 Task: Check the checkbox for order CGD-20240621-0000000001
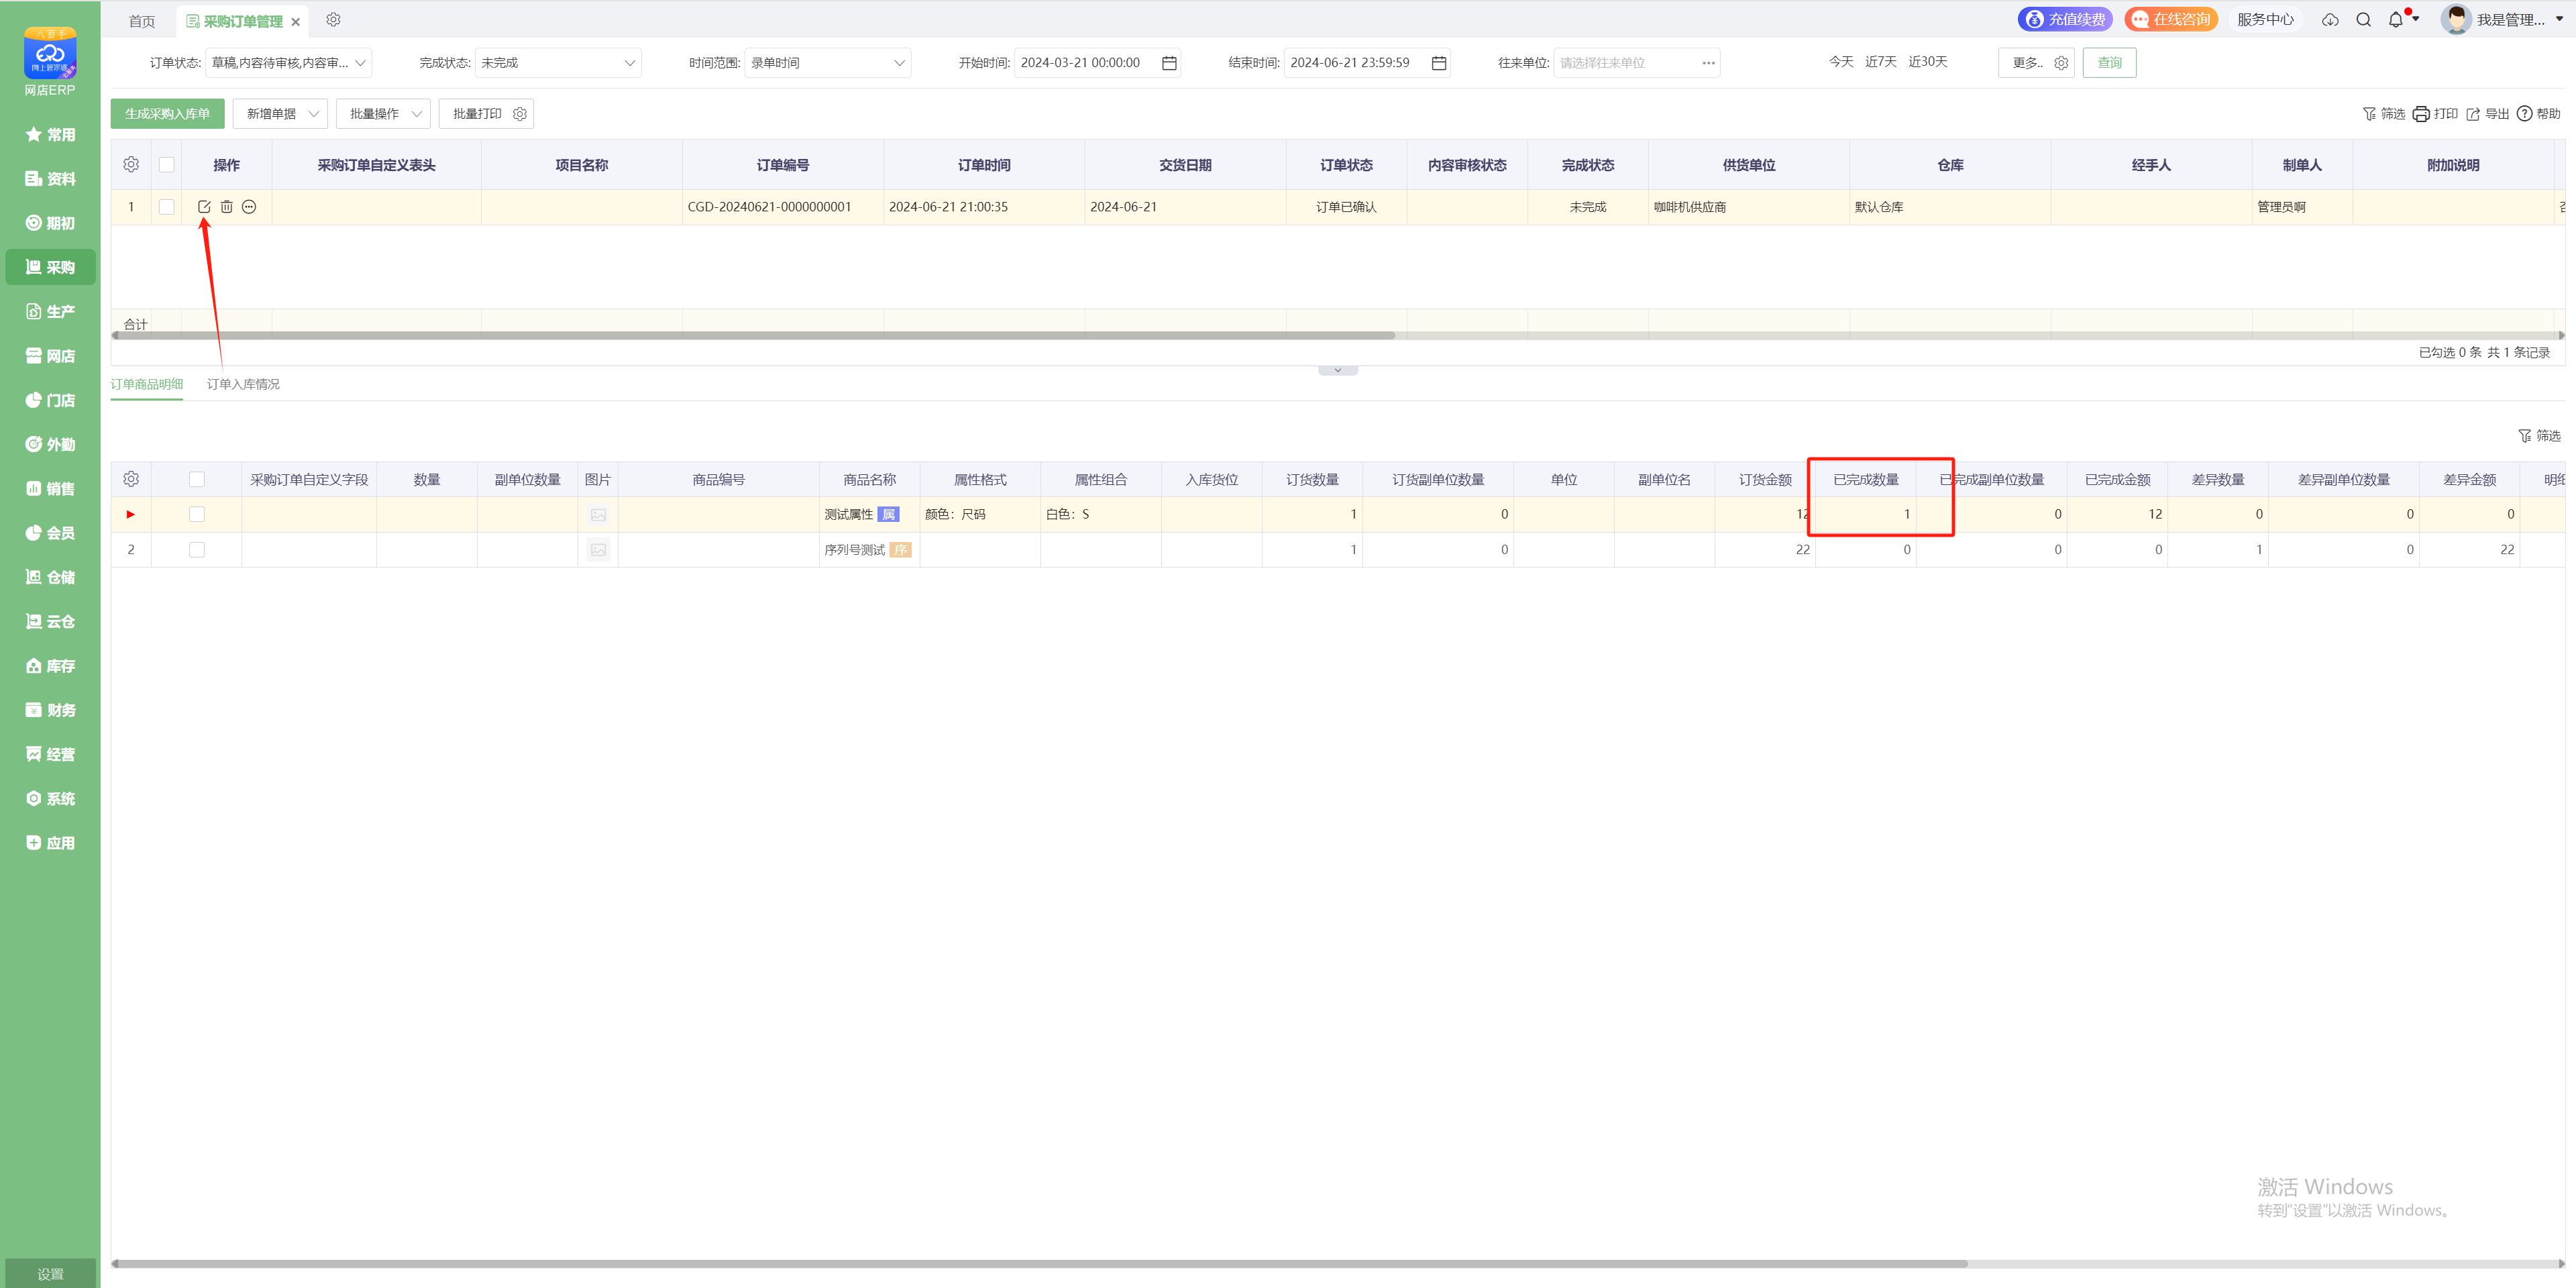pyautogui.click(x=167, y=207)
